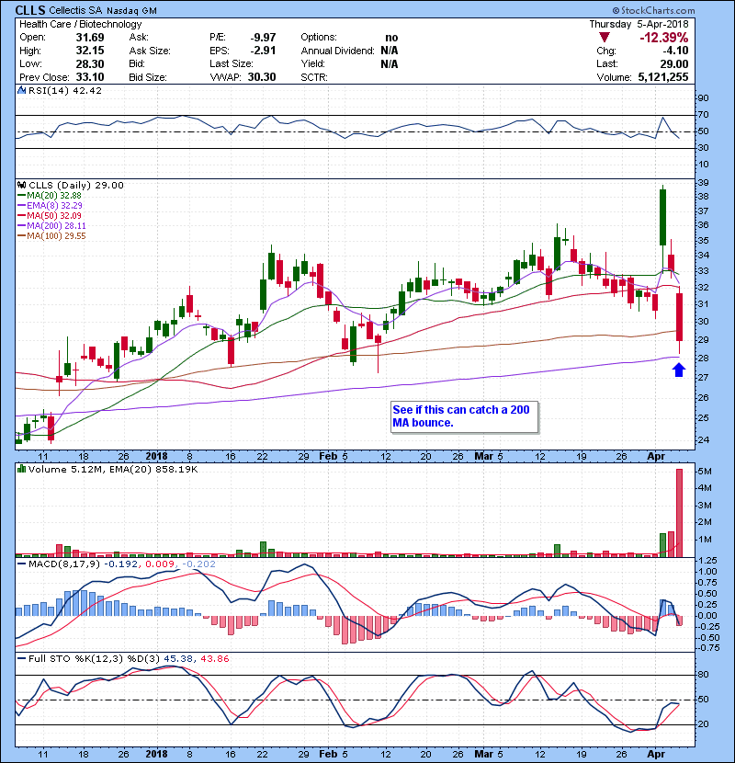Click the MA(50) 32.09 legend entry
This screenshot has height=763, width=735.
pyautogui.click(x=50, y=215)
